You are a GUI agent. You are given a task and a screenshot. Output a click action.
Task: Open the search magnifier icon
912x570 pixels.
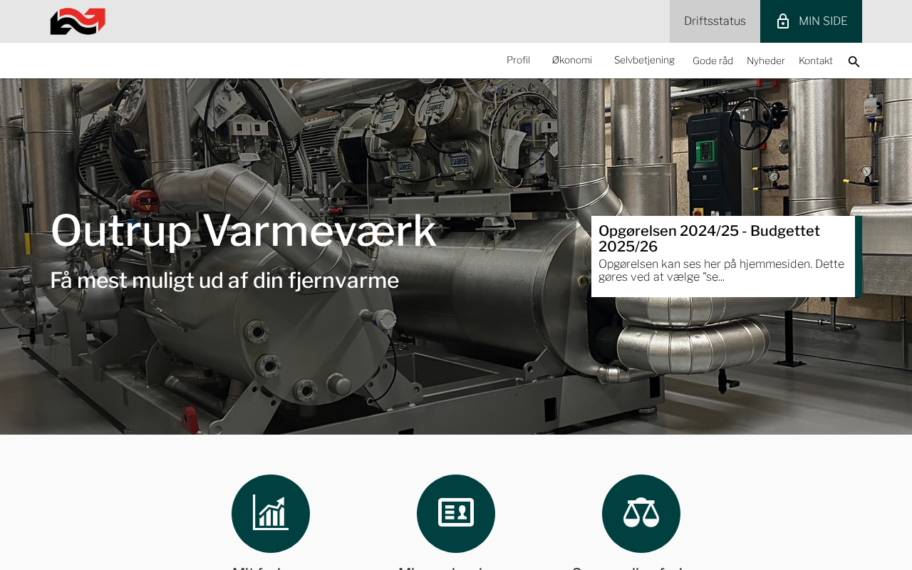[854, 61]
